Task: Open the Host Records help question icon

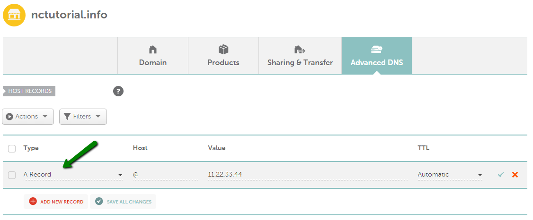Action: point(118,91)
